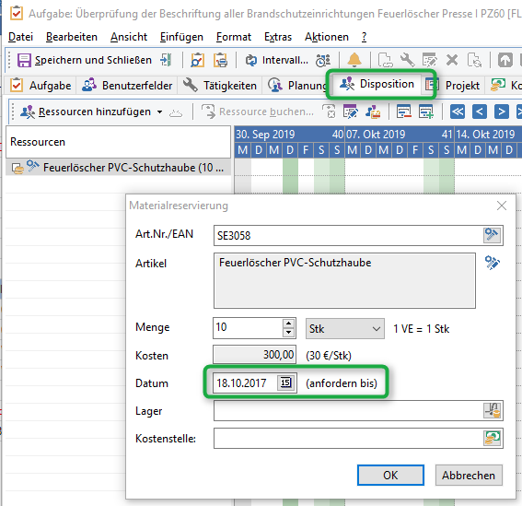Click the Datum field 18.10.2017
This screenshot has height=506, width=522.
(245, 383)
